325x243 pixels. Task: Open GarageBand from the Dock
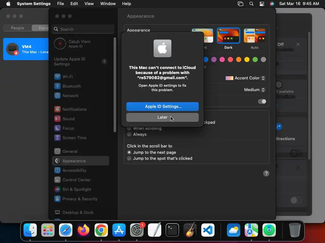(190, 230)
